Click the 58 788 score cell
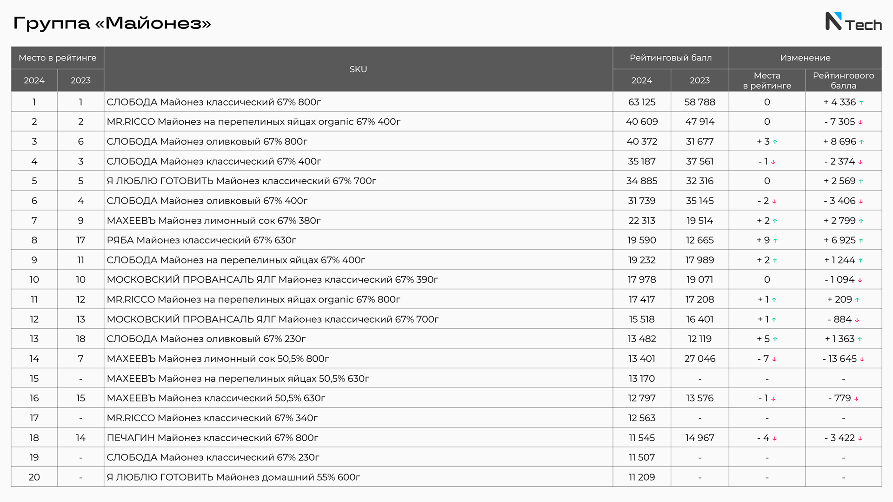The height and width of the screenshot is (502, 893). 700,102
